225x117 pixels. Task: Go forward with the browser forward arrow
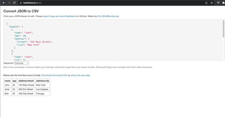(9, 3)
